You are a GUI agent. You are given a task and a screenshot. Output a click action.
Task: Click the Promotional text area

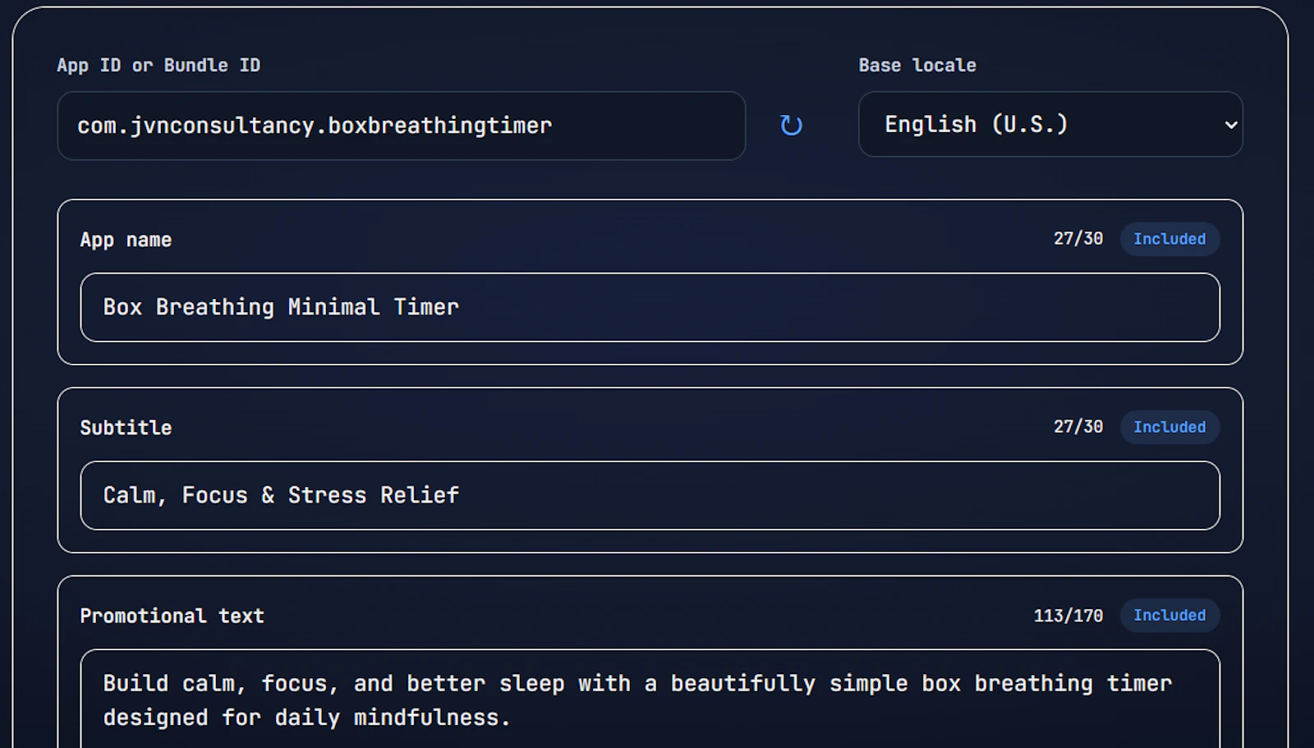650,699
